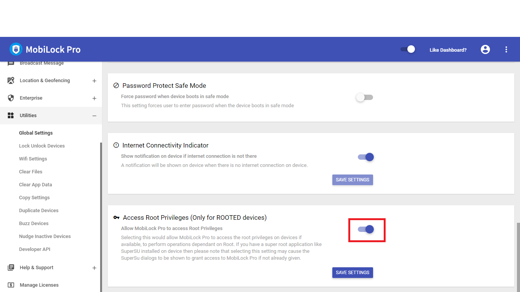This screenshot has width=520, height=292.
Task: Save settings for Access Root Privileges
Action: [x=353, y=272]
